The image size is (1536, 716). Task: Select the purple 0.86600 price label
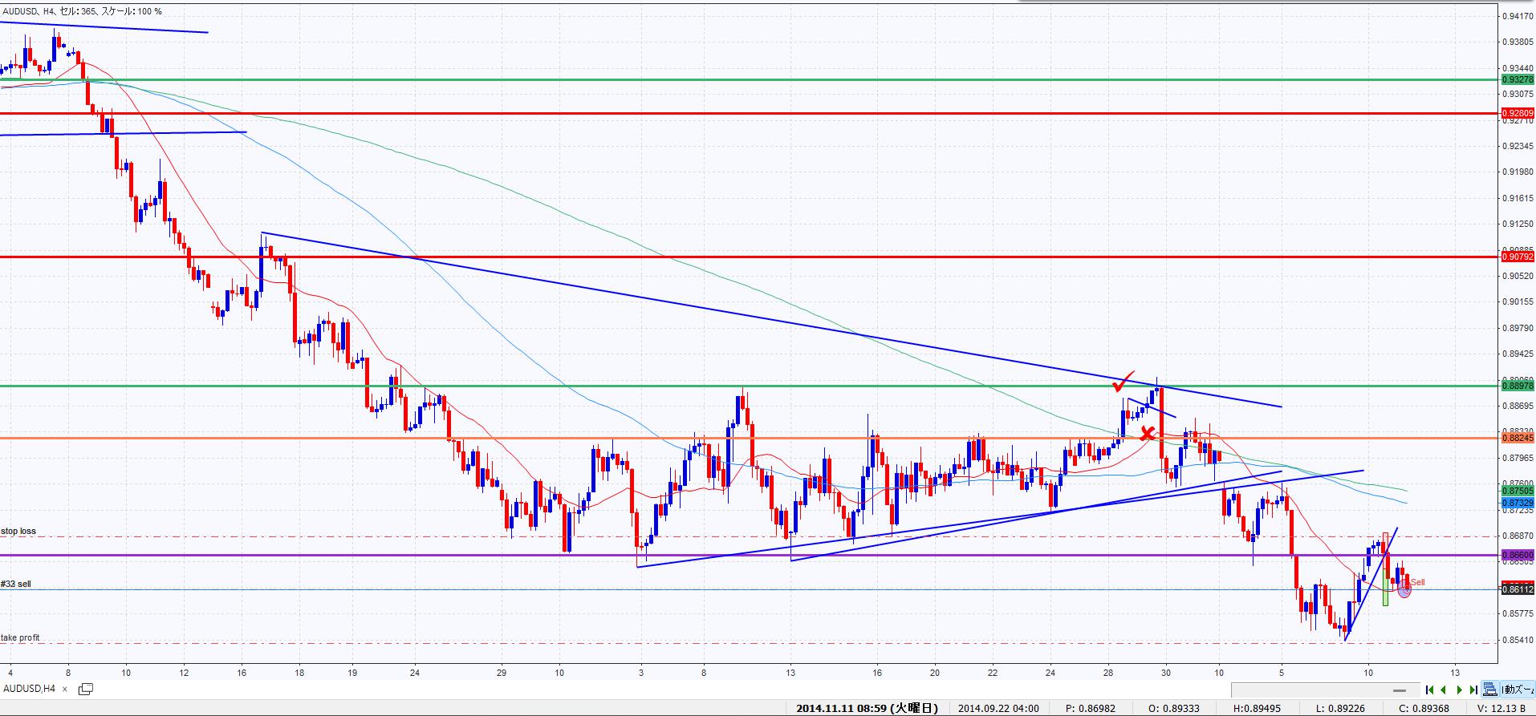coord(1517,555)
